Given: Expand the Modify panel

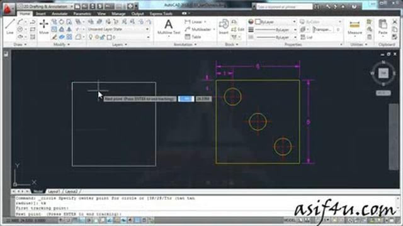Looking at the screenshot, I should tap(62, 45).
